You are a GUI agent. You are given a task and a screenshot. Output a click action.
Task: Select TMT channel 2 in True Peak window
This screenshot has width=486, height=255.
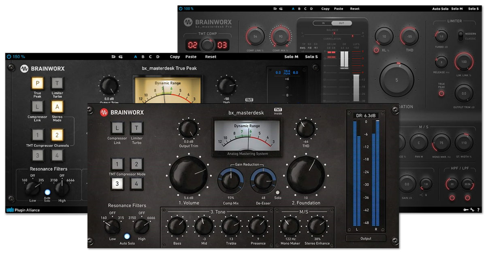coord(57,135)
